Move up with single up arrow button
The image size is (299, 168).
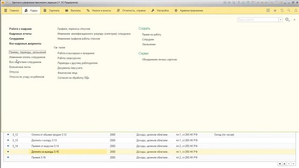285,164
